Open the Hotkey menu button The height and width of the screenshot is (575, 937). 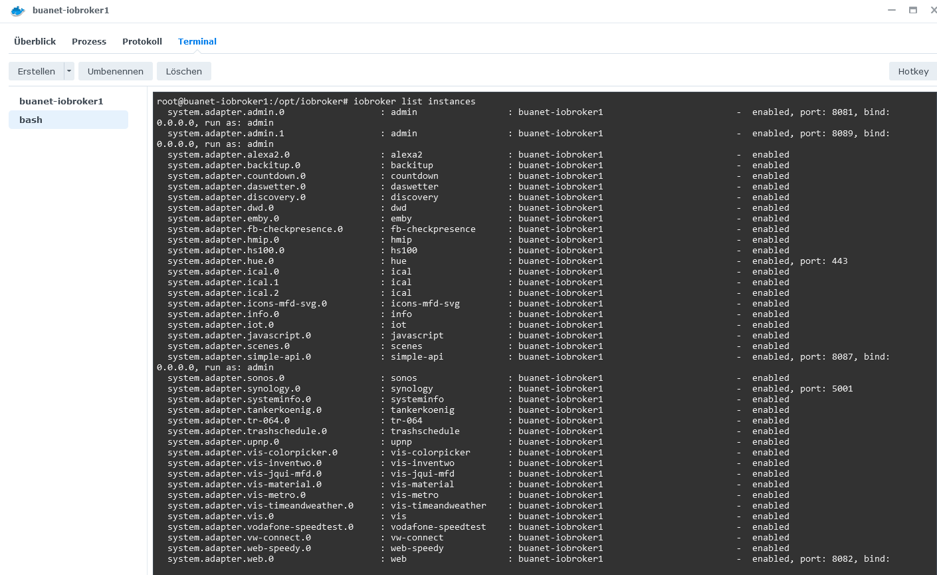click(913, 71)
